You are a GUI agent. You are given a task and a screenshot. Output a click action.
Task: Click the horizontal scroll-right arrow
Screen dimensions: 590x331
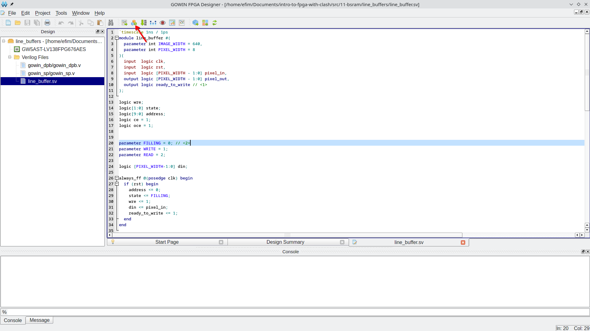(582, 235)
